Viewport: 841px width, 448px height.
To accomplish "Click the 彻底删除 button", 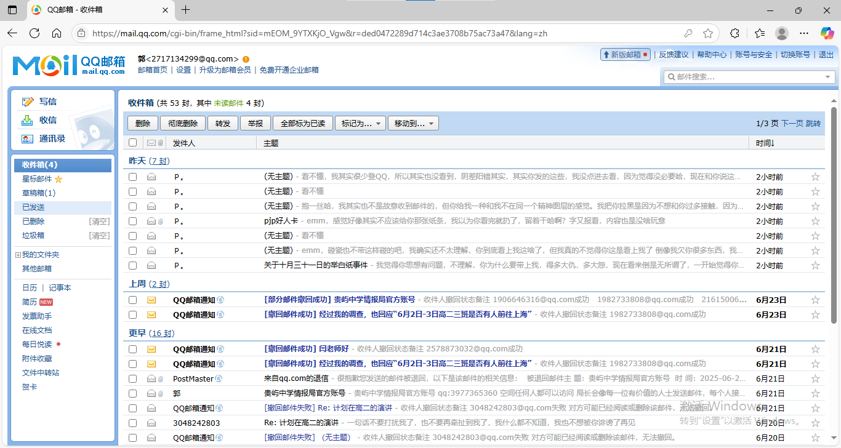I will click(x=183, y=123).
